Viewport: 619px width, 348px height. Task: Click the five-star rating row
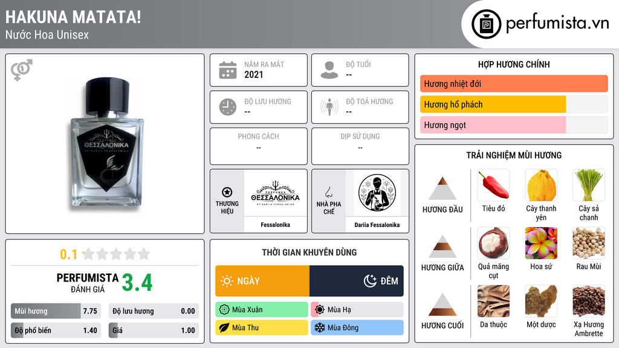pyautogui.click(x=117, y=254)
